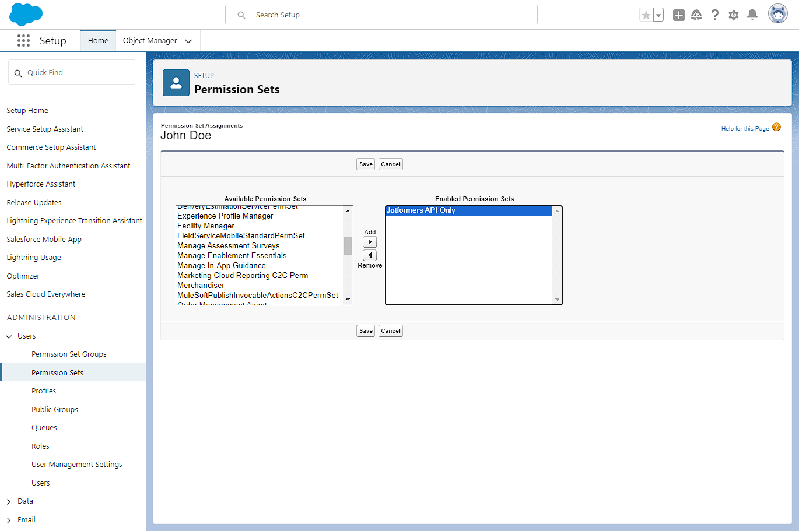Open the Help question mark icon
Viewport: 799px width, 531px height.
(715, 15)
